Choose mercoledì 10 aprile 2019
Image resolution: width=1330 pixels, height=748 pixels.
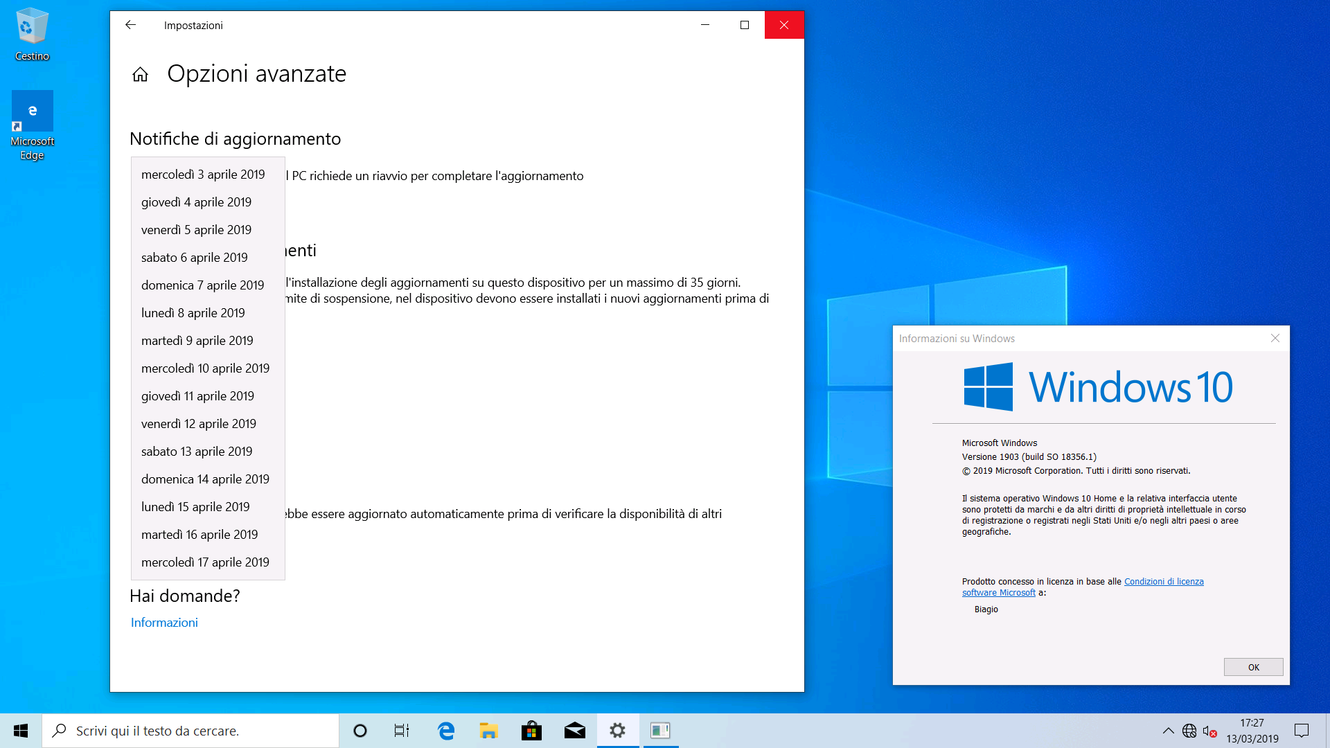tap(208, 368)
